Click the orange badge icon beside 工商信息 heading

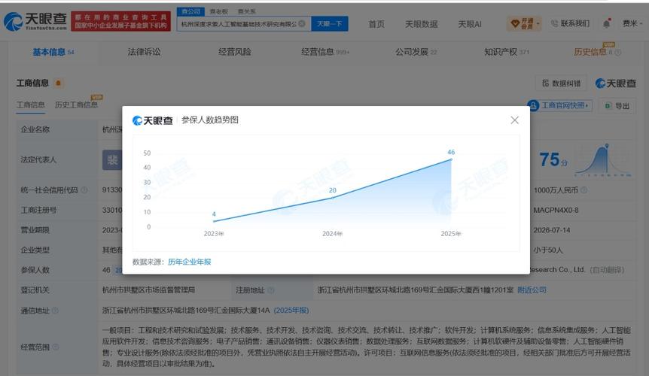coord(59,83)
